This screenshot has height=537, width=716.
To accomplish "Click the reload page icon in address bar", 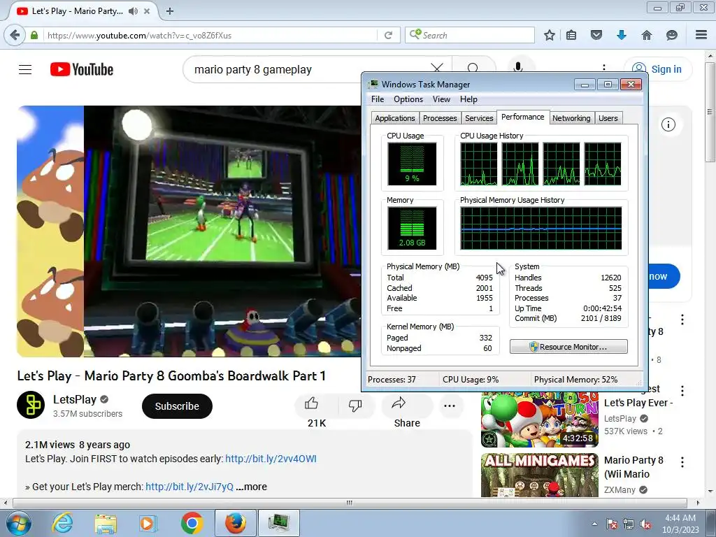I will [x=388, y=35].
